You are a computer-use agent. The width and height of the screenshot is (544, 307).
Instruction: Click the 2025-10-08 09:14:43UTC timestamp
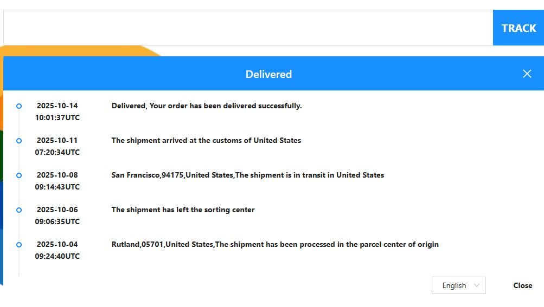(x=57, y=181)
